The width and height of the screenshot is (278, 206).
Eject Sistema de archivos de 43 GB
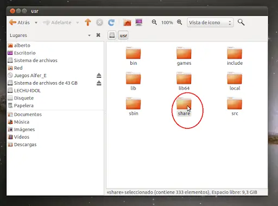99,83
